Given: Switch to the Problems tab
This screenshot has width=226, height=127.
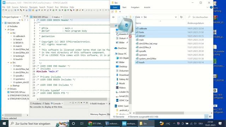Looking at the screenshot, I should (x=36, y=103).
